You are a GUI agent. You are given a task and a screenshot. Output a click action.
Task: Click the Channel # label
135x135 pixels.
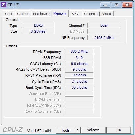point(77,26)
